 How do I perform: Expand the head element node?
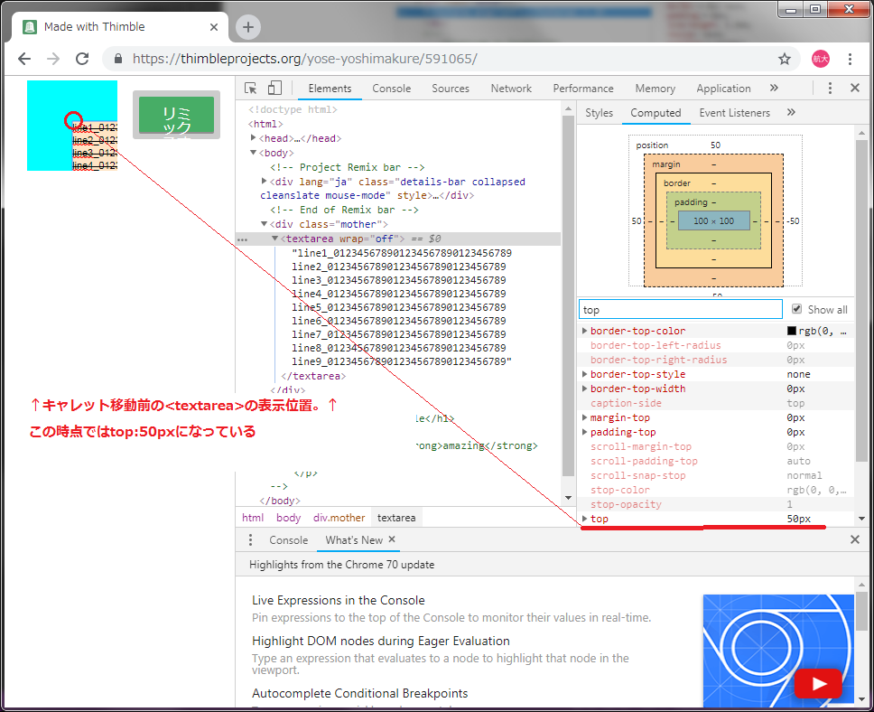point(254,138)
